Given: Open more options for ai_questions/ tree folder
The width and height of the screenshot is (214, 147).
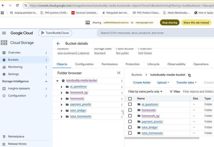Looking at the screenshot, I should pyautogui.click(x=122, y=87).
